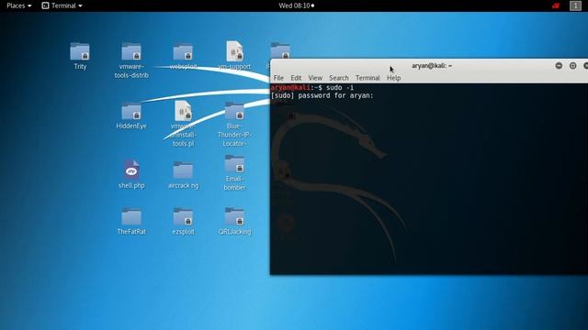588x330 pixels.
Task: Open the Trity folder on desktop
Action: 80,52
